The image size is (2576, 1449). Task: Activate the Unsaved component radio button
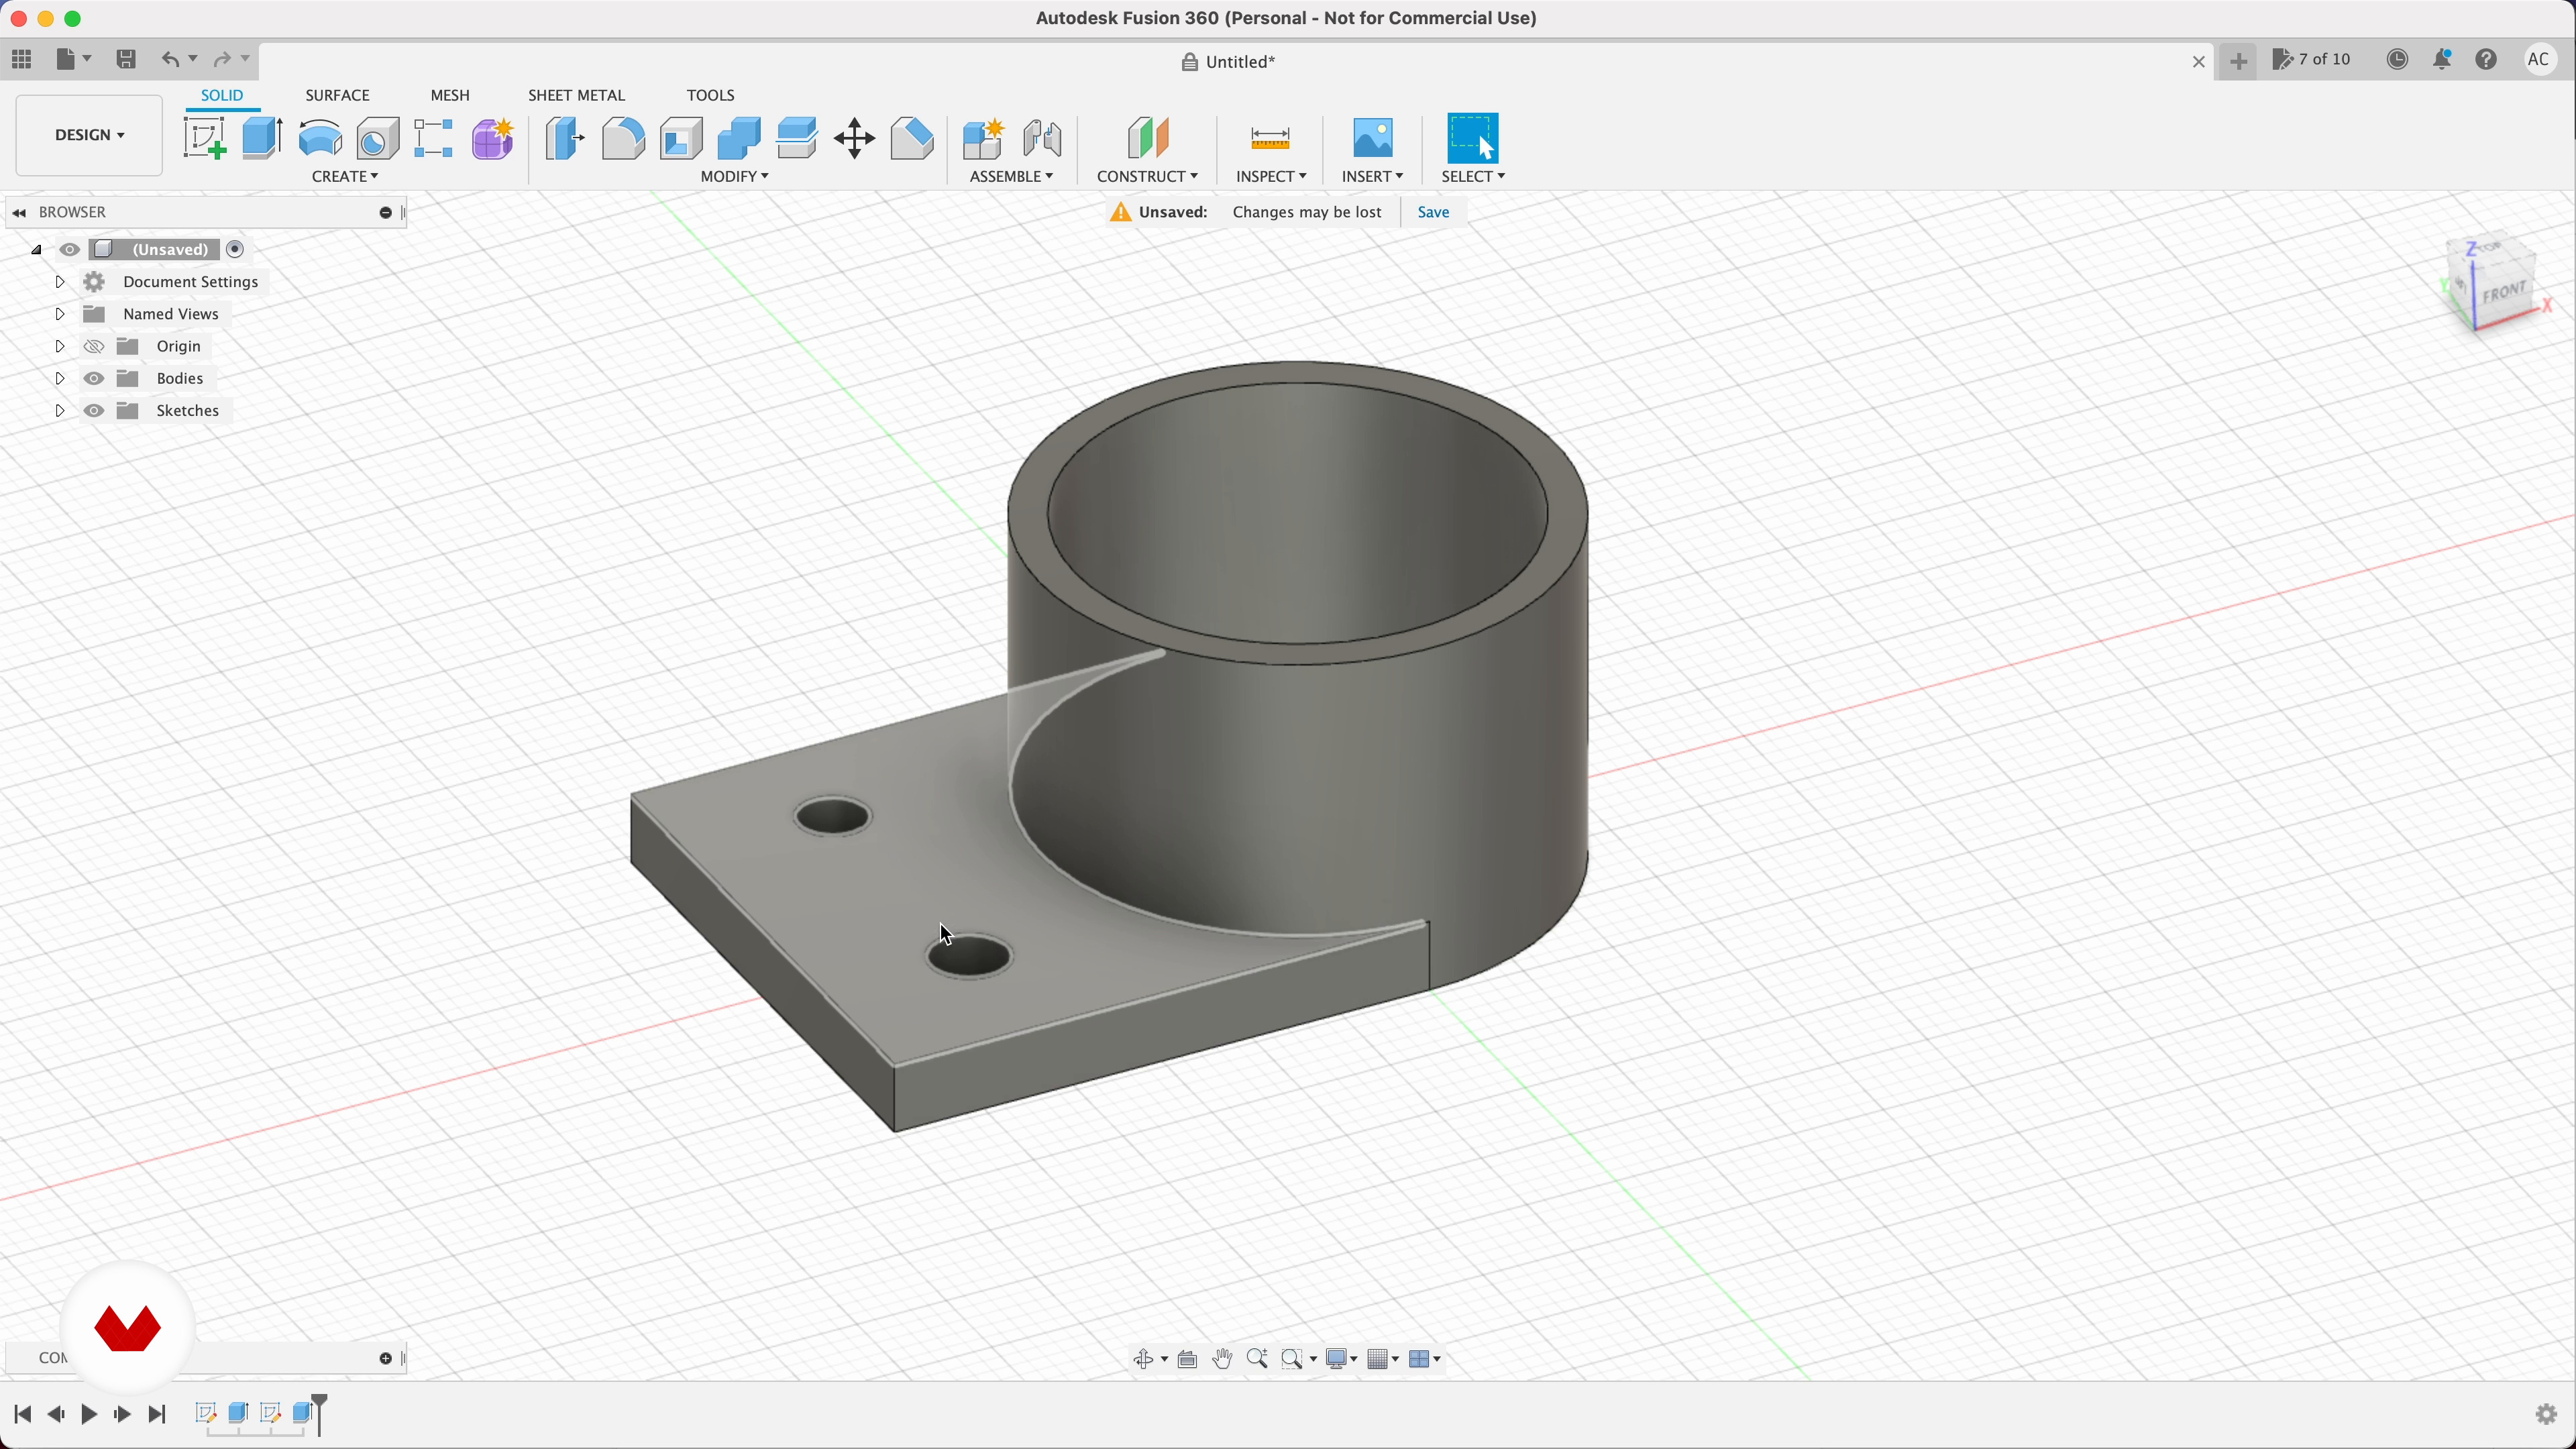(x=235, y=250)
